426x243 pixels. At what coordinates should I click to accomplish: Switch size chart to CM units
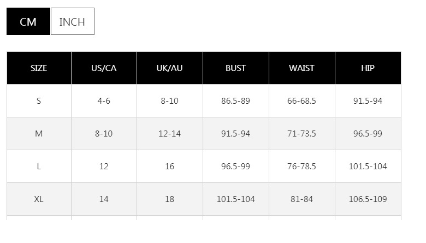tap(28, 22)
